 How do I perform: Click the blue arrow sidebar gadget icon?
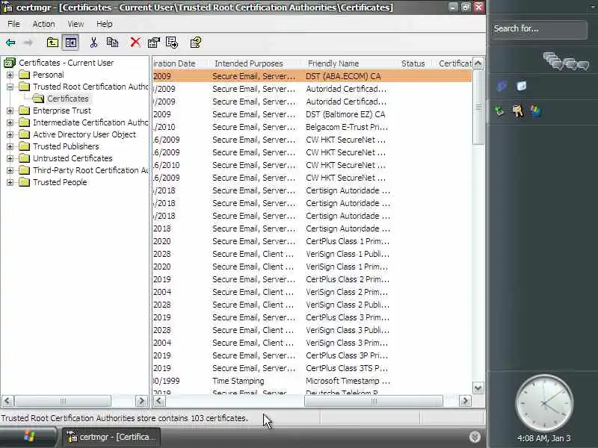(502, 86)
